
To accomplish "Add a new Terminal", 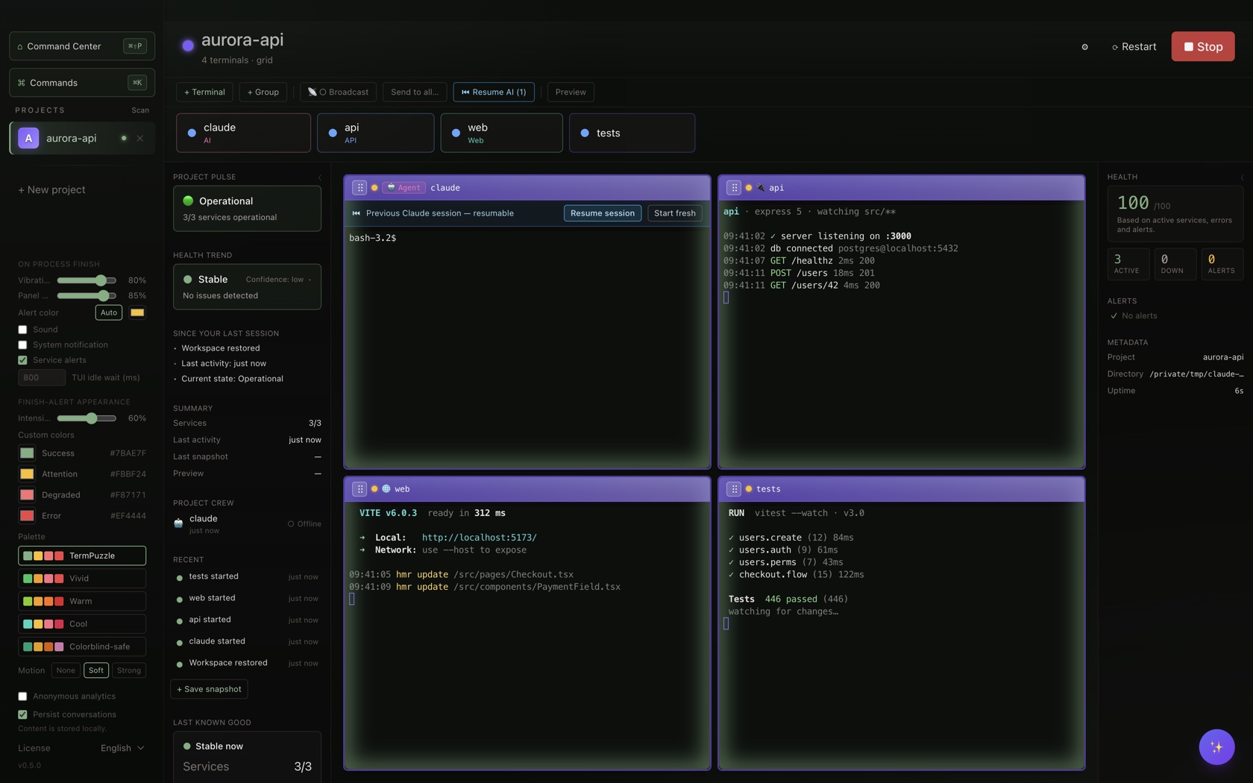I will pyautogui.click(x=204, y=92).
